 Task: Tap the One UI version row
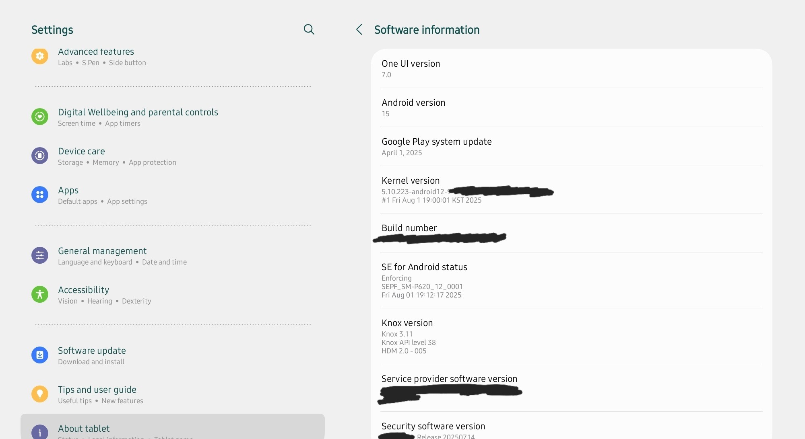tap(571, 68)
